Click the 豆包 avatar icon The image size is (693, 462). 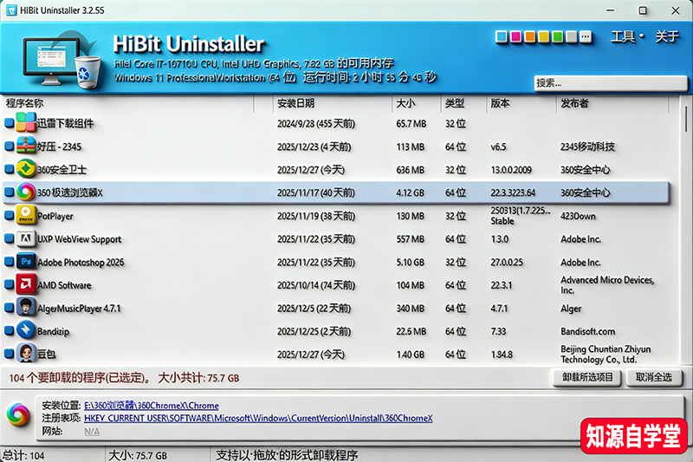(x=26, y=354)
